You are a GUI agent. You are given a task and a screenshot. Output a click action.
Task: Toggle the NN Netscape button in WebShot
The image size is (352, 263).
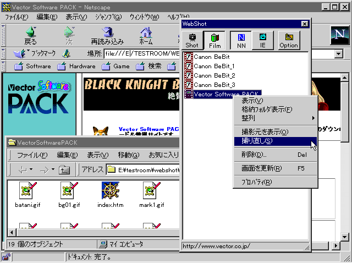[241, 40]
